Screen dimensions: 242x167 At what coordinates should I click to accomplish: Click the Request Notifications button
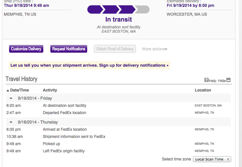tap(69, 49)
